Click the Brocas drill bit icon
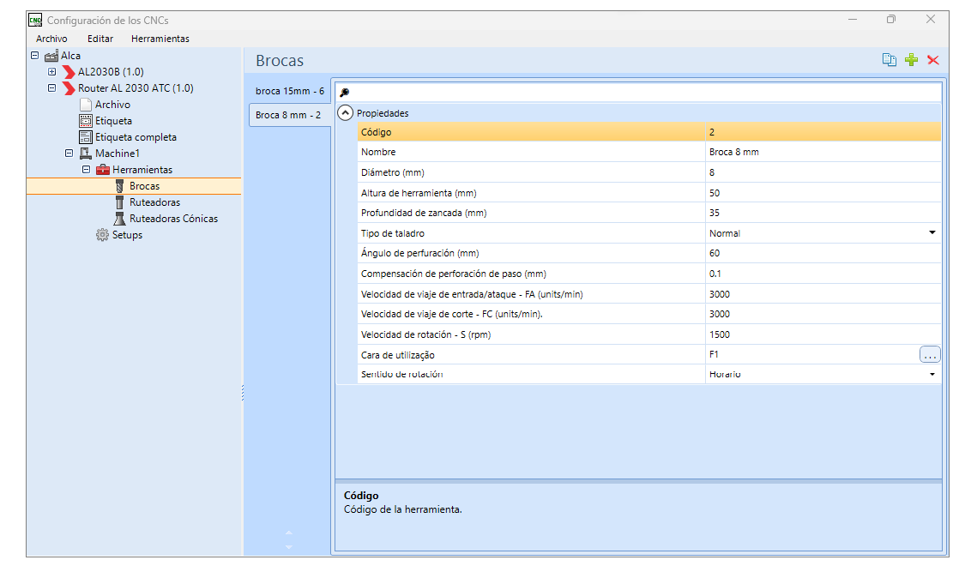Image resolution: width=965 pixels, height=566 pixels. pyautogui.click(x=120, y=186)
